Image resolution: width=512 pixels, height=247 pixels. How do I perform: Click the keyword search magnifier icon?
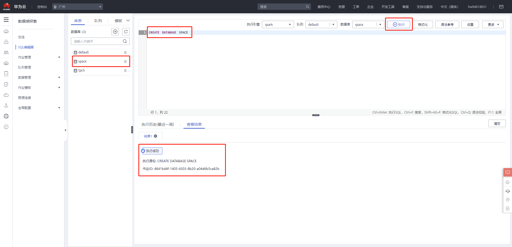coord(125,41)
